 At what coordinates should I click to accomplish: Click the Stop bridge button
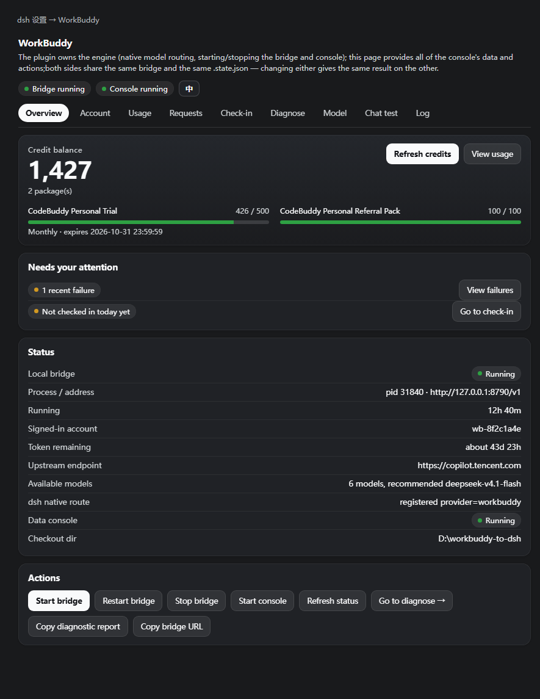(x=196, y=601)
